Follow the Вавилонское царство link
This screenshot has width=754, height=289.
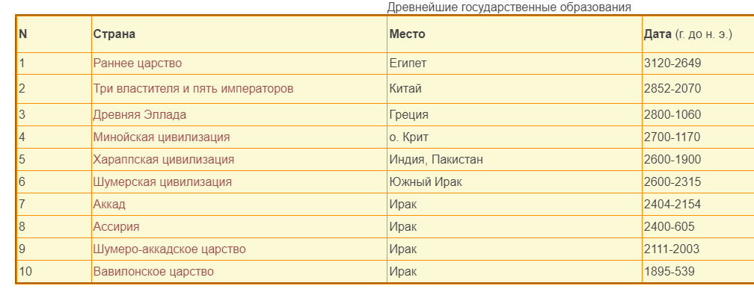point(153,272)
